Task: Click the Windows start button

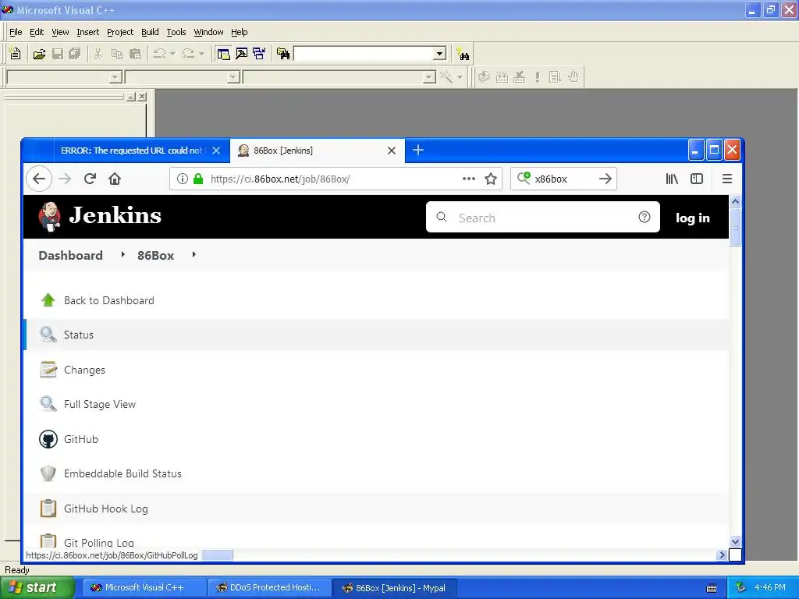Action: coord(37,587)
